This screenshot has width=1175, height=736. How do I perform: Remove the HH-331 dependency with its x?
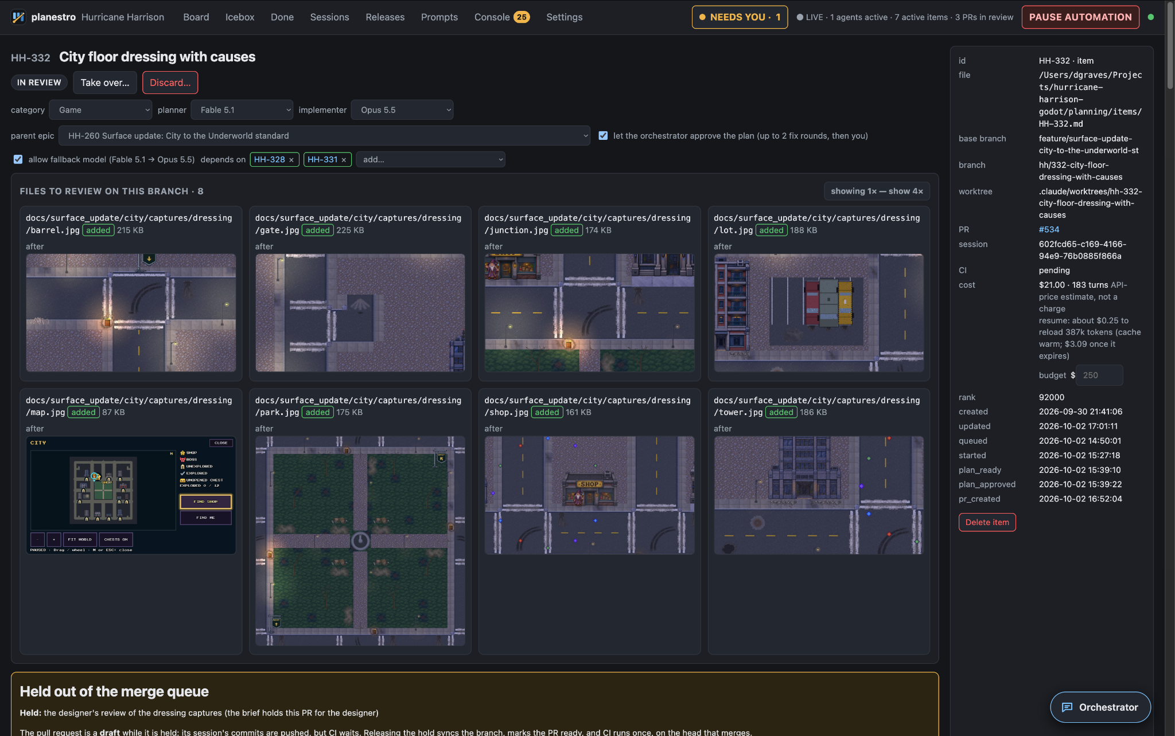click(x=344, y=160)
